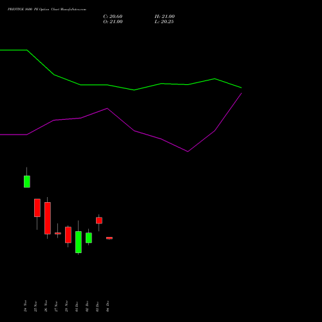Select the thin red candlestick for 27 Nov

coord(58,233)
